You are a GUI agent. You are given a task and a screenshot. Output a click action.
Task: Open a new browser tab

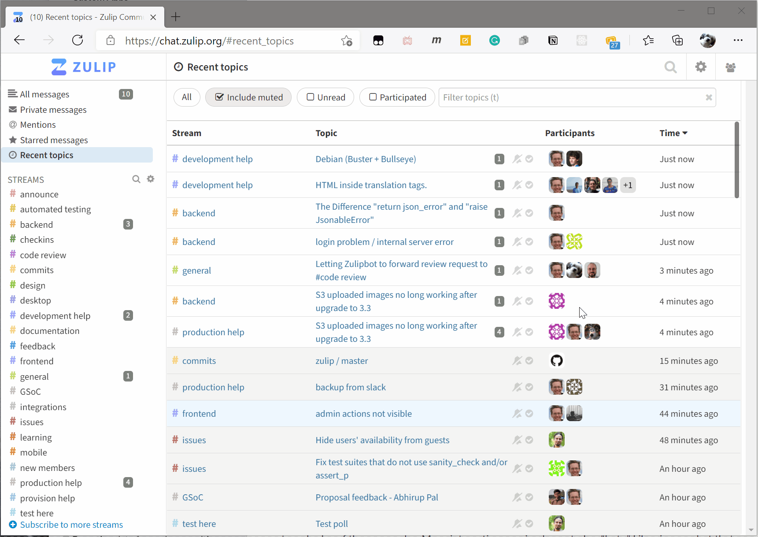[x=176, y=17]
